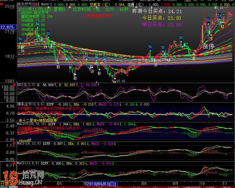Select the 涨停 limit-up label on the chart
The height and width of the screenshot is (188, 235).
209,47
